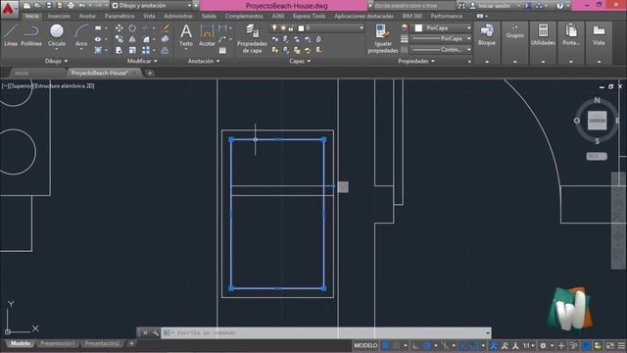Select the Línea drawing tool

click(x=11, y=35)
